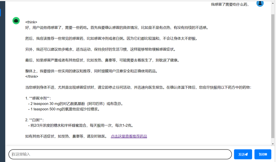Click the line starting 另外，我还可以建议
276x162 pixels.
(101, 49)
